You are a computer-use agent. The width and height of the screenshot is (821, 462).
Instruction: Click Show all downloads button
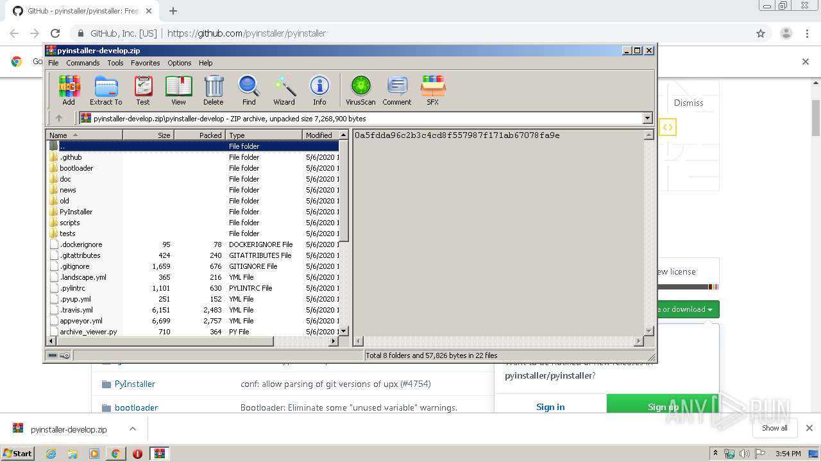pyautogui.click(x=774, y=428)
